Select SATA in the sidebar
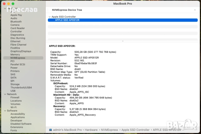The image size is (201, 134). [x=14, y=78]
